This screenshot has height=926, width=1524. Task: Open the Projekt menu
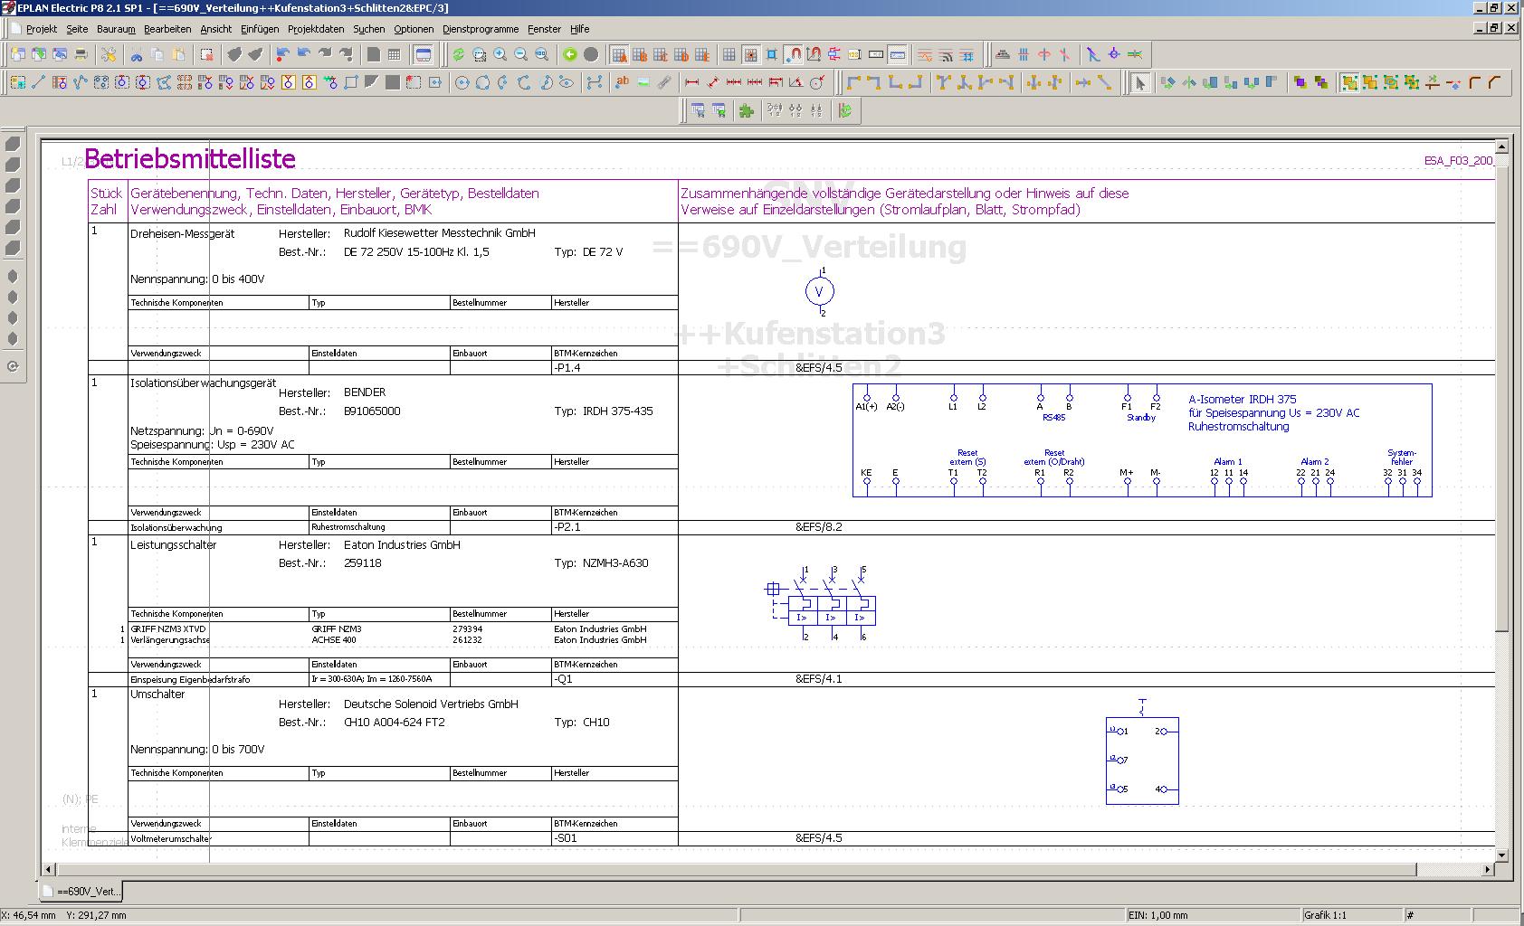coord(42,29)
